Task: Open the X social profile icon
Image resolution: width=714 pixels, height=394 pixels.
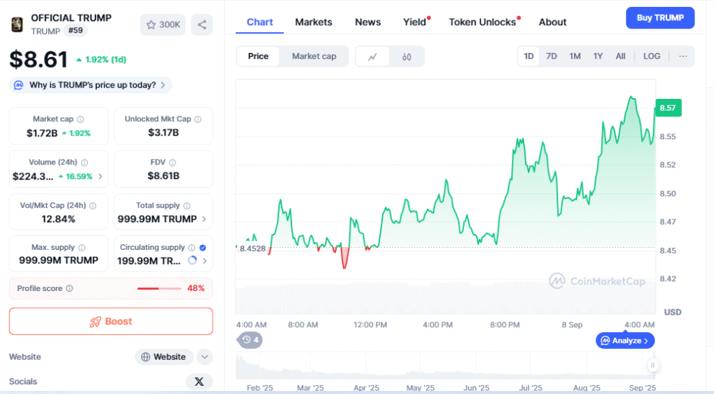Action: (x=199, y=381)
